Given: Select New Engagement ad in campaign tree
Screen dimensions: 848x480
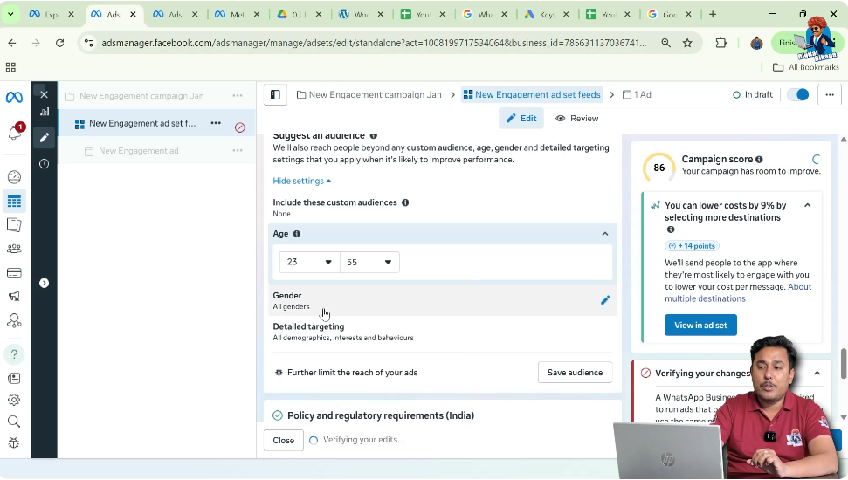Looking at the screenshot, I should 138,151.
